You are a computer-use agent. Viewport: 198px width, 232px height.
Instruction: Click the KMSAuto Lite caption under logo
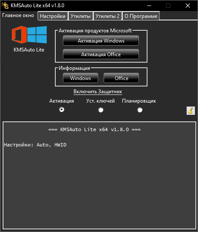[x=29, y=50]
